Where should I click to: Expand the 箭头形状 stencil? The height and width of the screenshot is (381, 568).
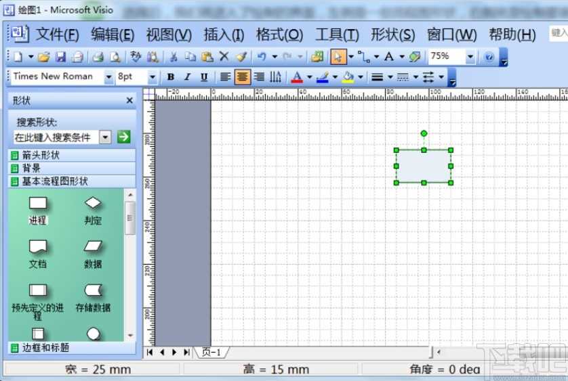tap(41, 155)
